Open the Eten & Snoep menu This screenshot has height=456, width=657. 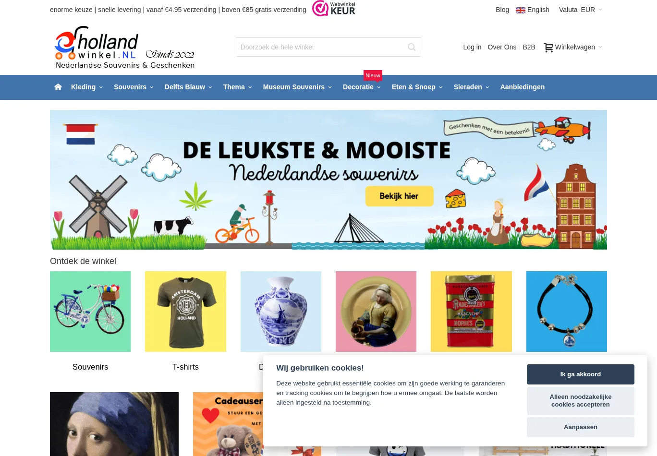[x=417, y=87]
